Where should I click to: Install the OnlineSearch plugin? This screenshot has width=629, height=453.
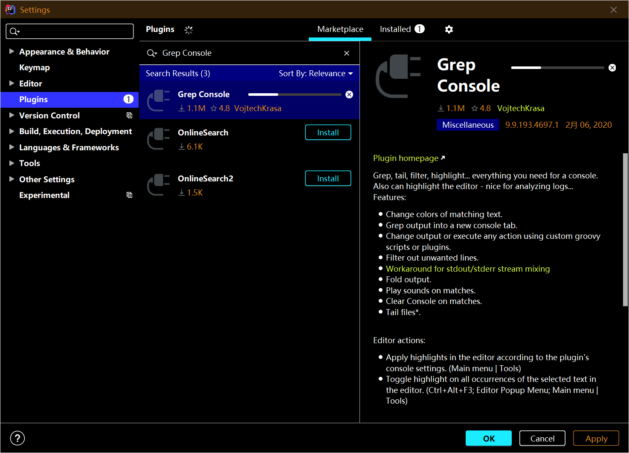(x=328, y=132)
